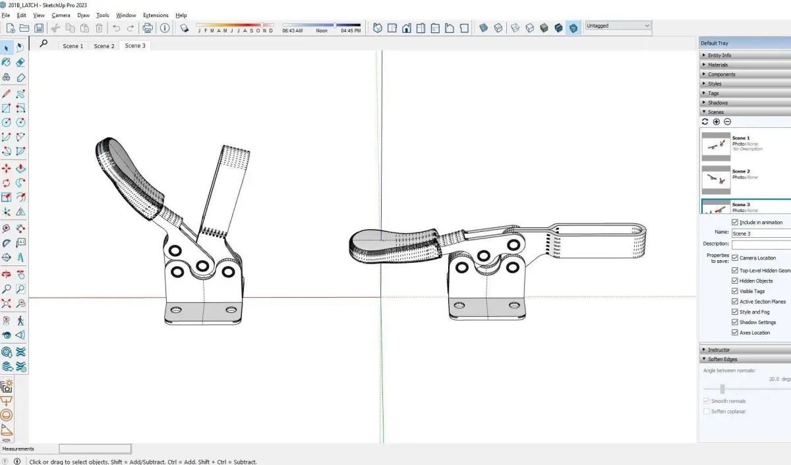Open Model Info with the info icon
This screenshot has height=465, width=791.
point(165,28)
